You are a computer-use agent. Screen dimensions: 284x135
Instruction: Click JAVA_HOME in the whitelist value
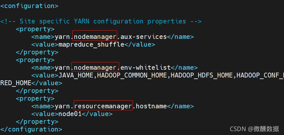(76, 76)
